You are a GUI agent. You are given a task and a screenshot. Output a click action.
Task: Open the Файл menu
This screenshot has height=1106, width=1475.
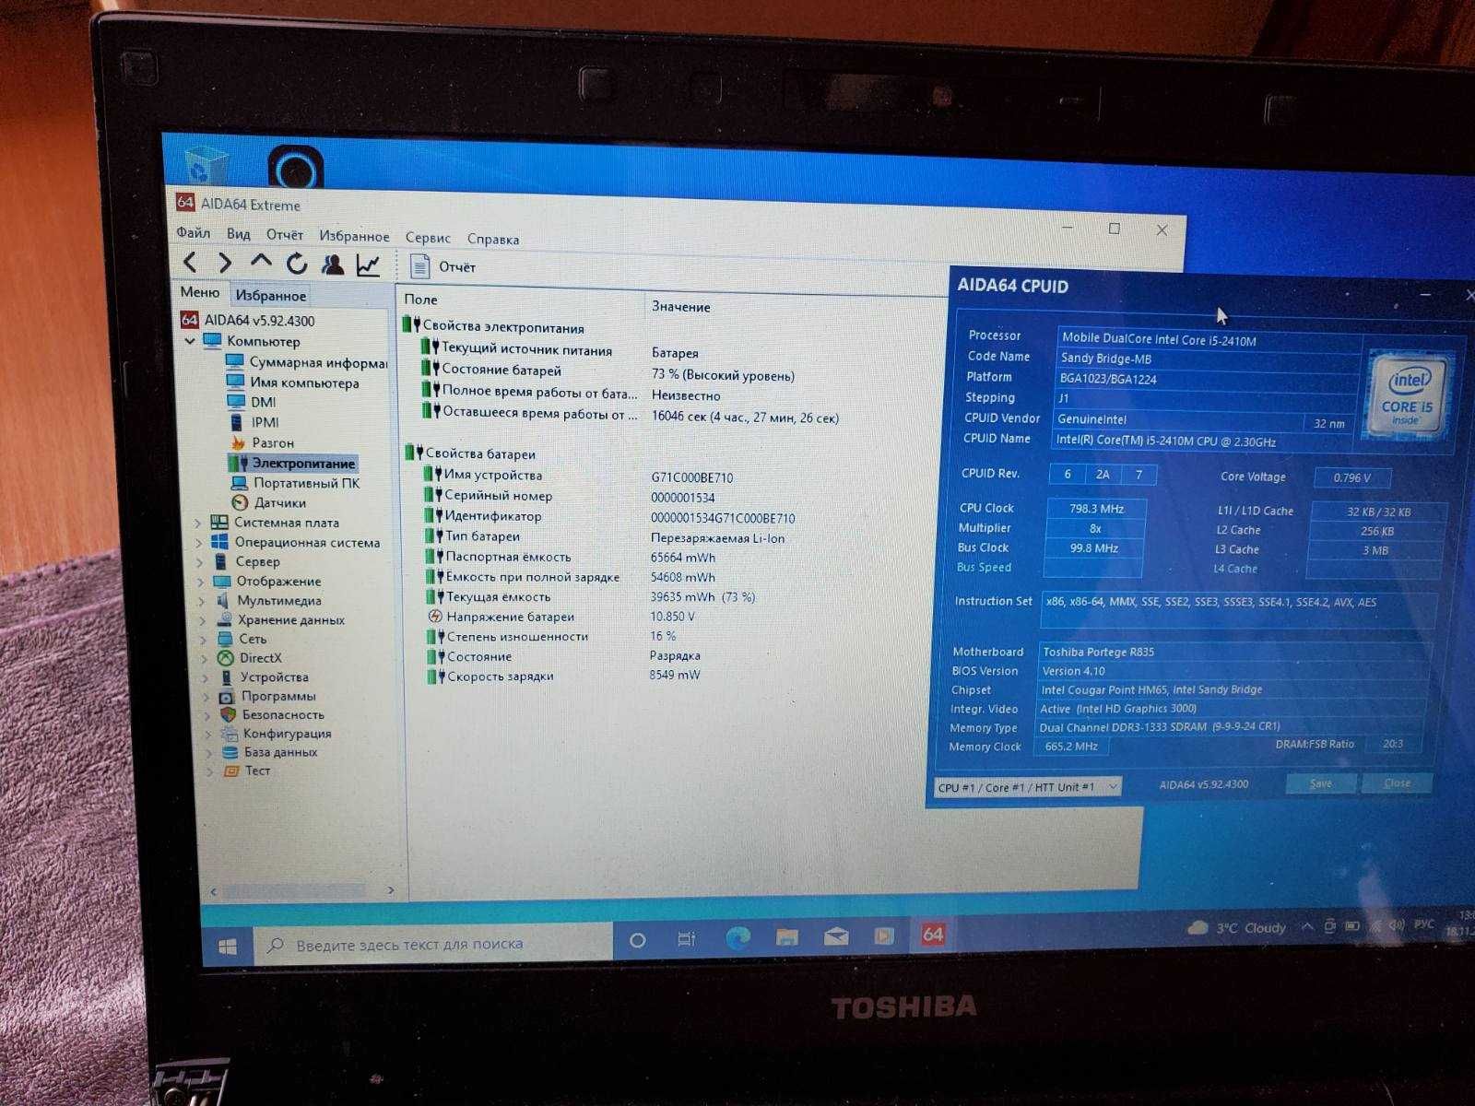pos(193,232)
